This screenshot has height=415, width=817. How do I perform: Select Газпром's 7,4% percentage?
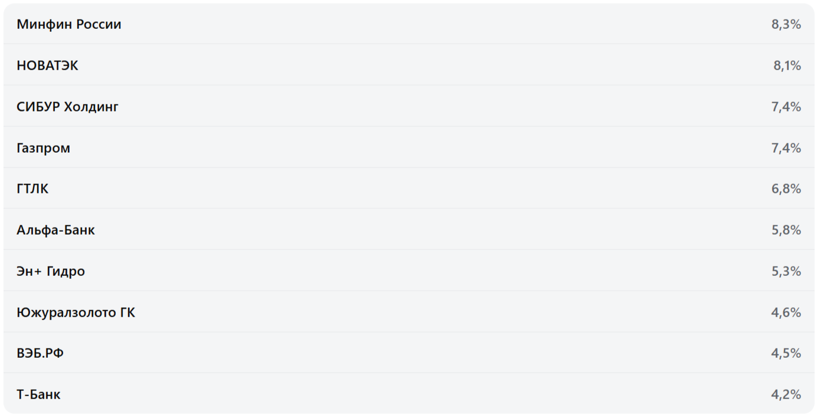coord(786,148)
